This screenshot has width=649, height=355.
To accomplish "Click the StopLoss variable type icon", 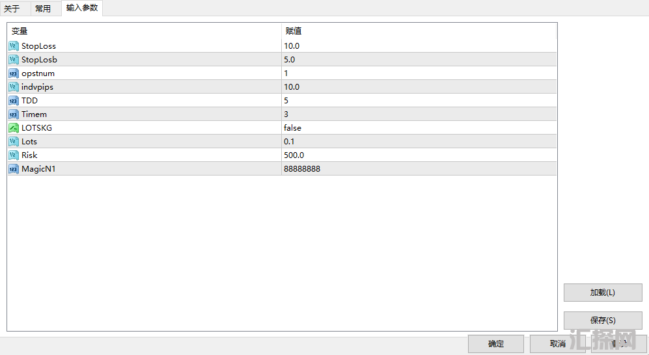I will [x=14, y=46].
